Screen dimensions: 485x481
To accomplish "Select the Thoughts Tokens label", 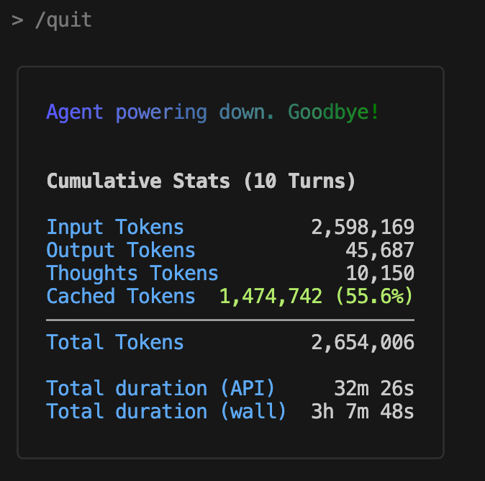I will click(132, 274).
